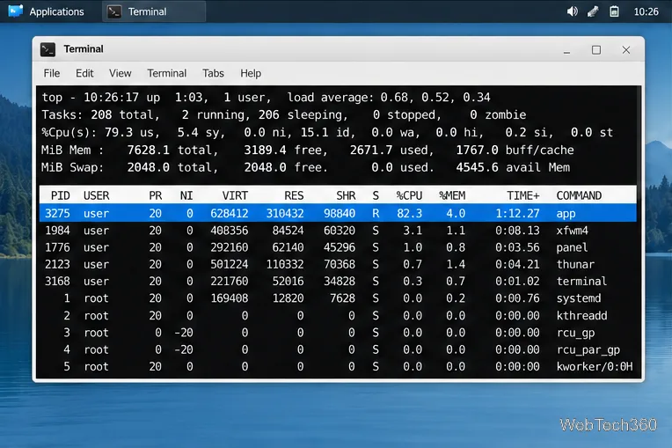This screenshot has height=448, width=672.
Task: Click the kthreadd command entry
Action: point(581,315)
